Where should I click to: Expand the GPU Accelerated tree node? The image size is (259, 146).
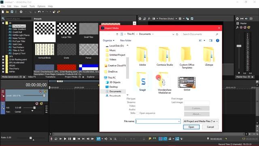pyautogui.click(x=3, y=62)
